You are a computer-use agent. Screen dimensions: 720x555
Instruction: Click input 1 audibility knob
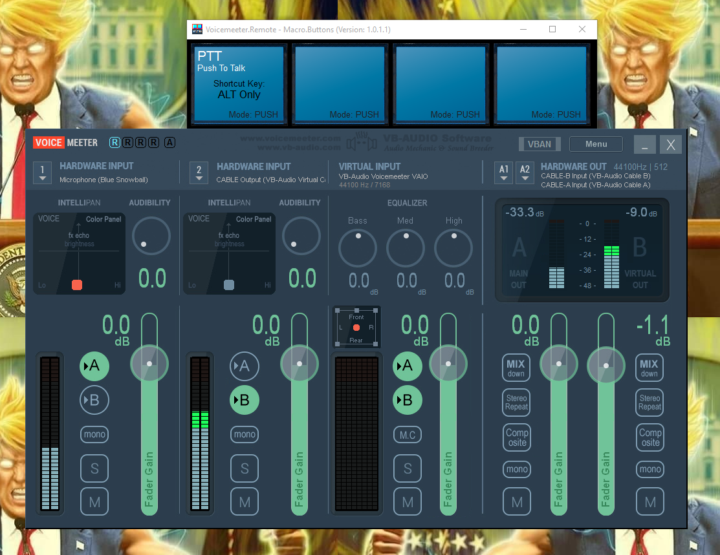point(151,236)
